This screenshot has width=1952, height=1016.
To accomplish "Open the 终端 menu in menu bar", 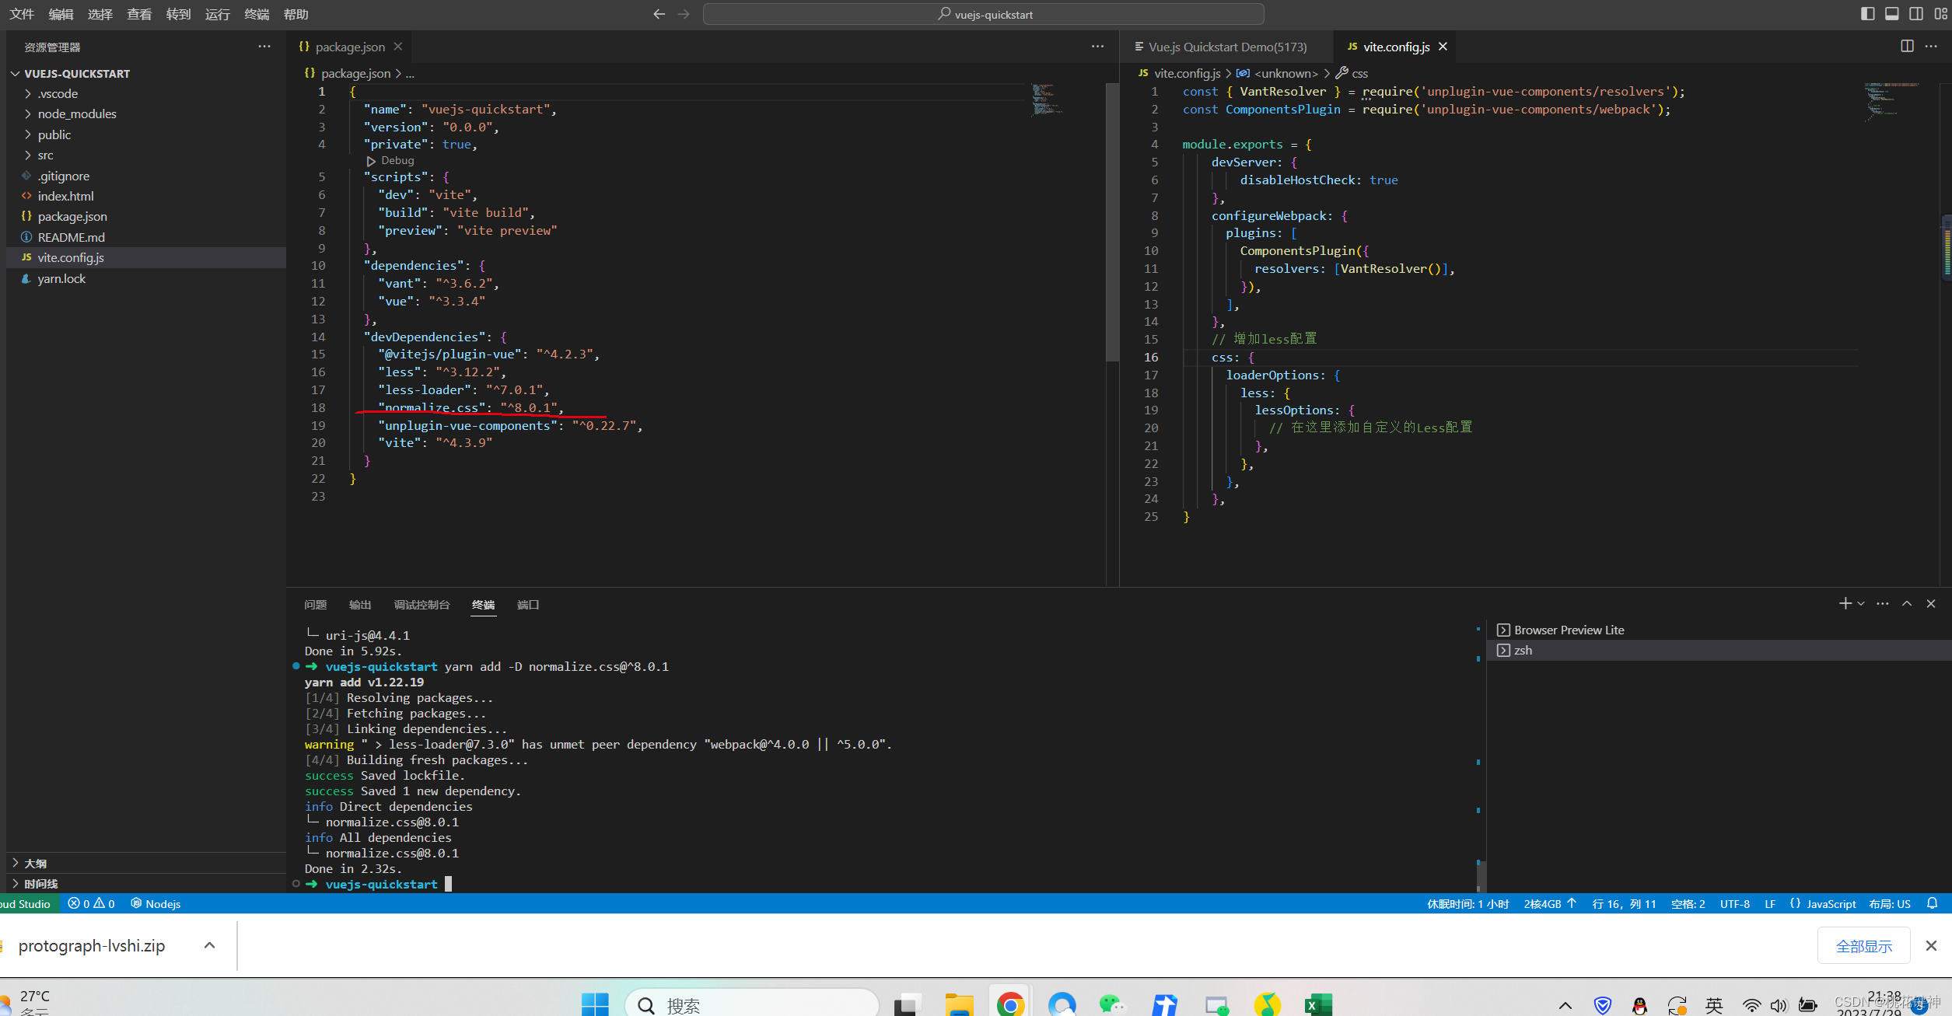I will [x=256, y=14].
